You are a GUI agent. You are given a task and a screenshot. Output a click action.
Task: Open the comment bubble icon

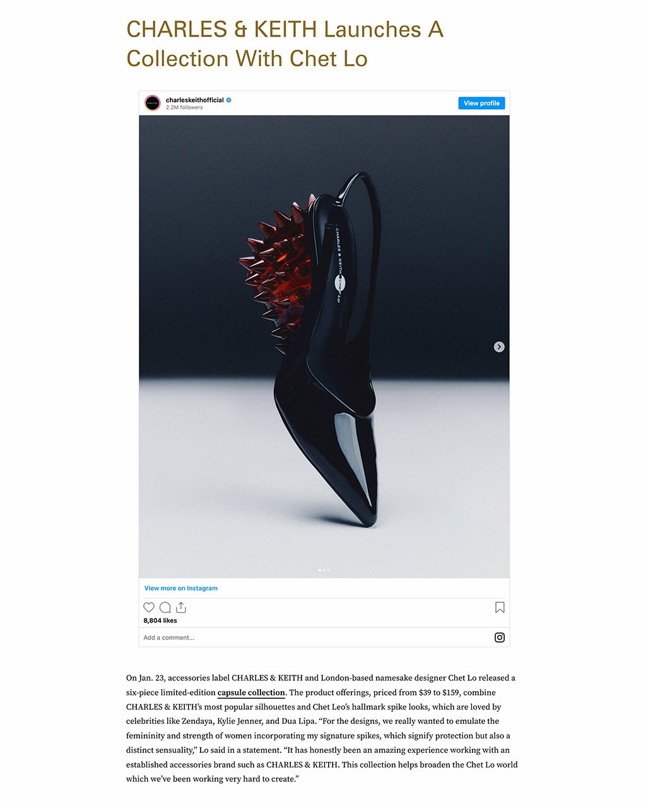click(x=165, y=607)
